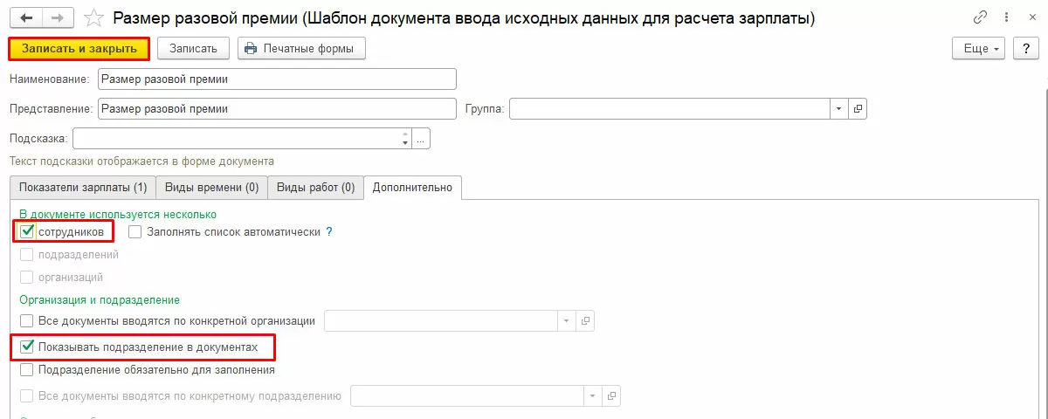The width and height of the screenshot is (1048, 419).
Task: Open Печатные формы button
Action: coord(301,49)
